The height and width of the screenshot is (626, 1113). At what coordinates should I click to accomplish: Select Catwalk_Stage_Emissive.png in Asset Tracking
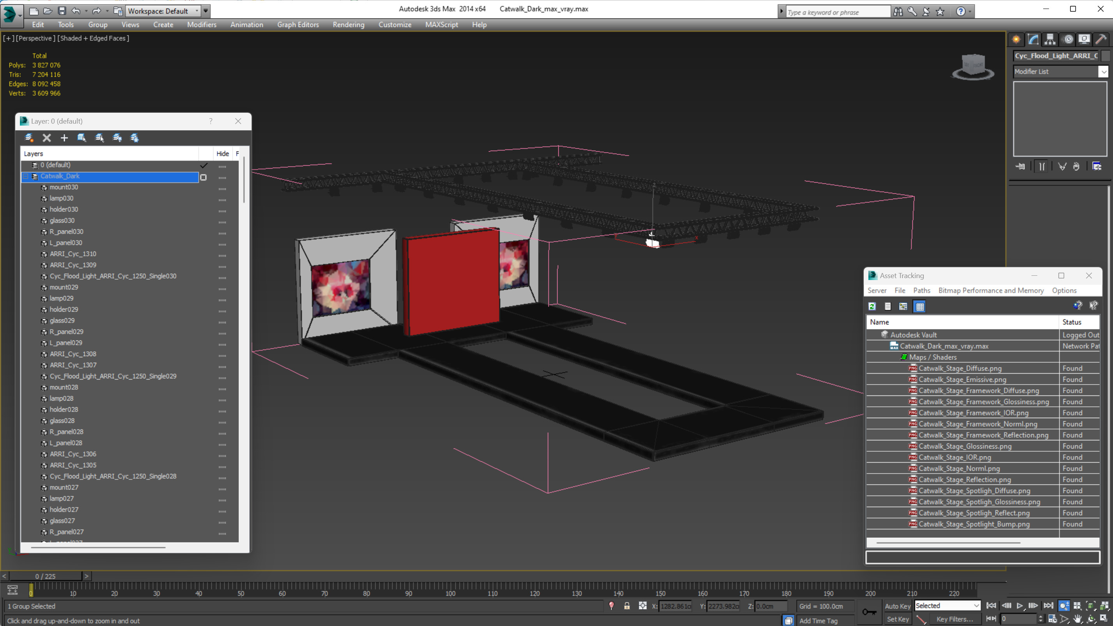click(x=962, y=380)
